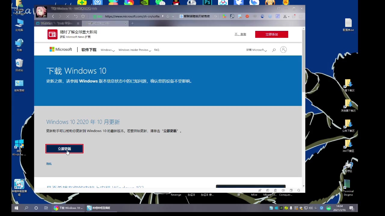Open the 公共下载区 desktop folder

pyautogui.click(x=348, y=126)
